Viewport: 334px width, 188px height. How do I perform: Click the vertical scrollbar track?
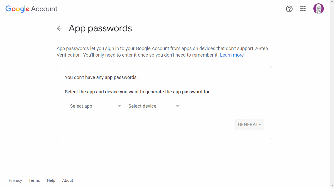332,94
